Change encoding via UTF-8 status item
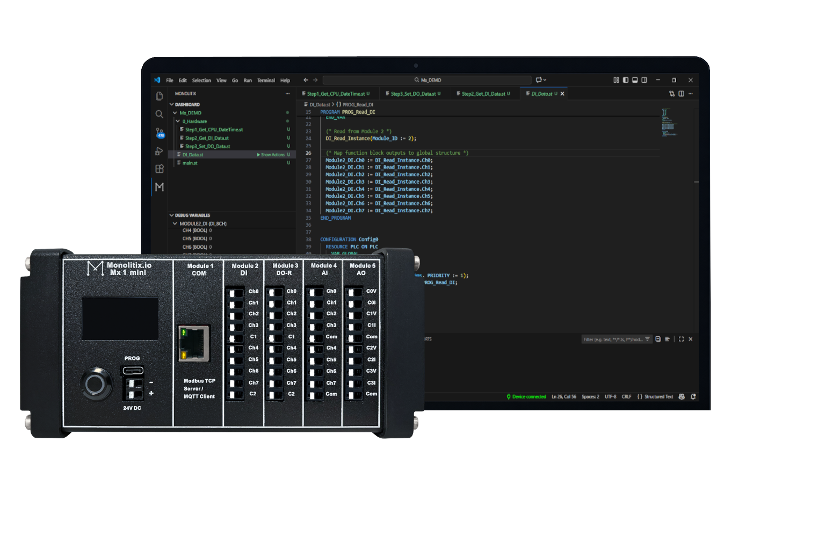The image size is (825, 550). [611, 397]
